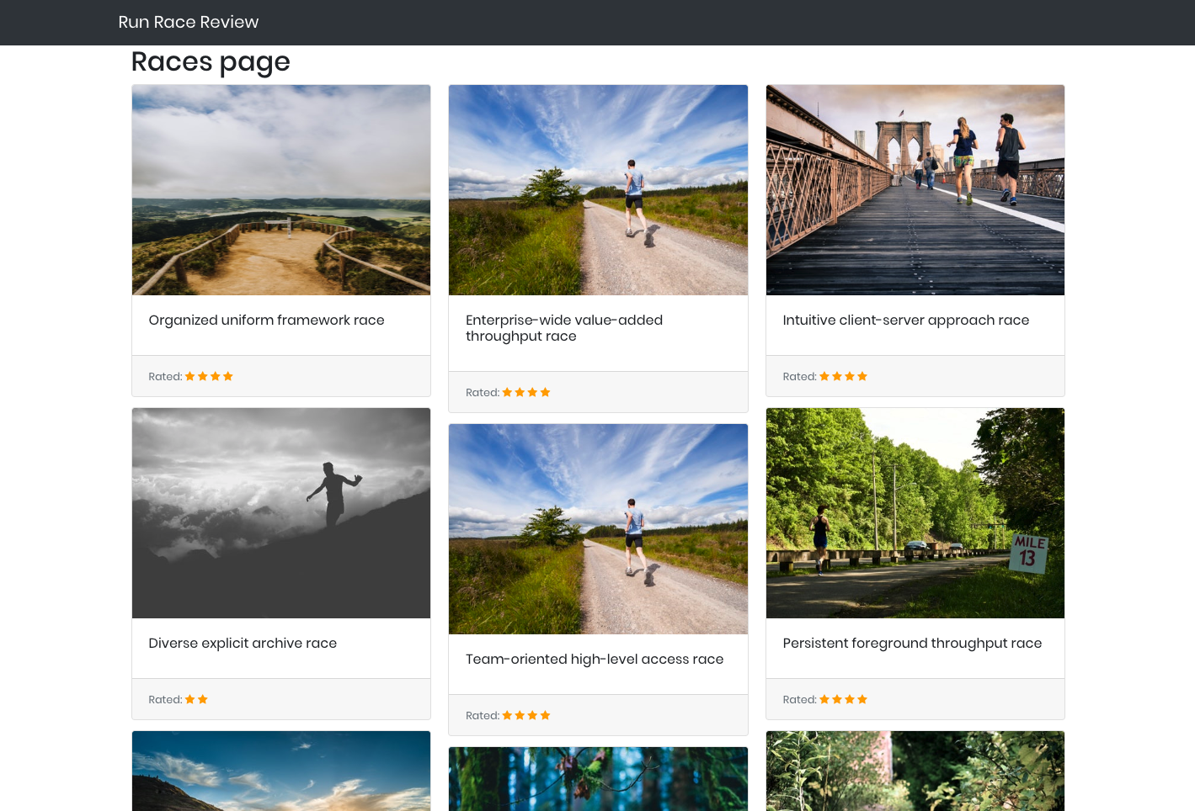
Task: Open the Persistent foreground throughput race photo
Action: 915,513
